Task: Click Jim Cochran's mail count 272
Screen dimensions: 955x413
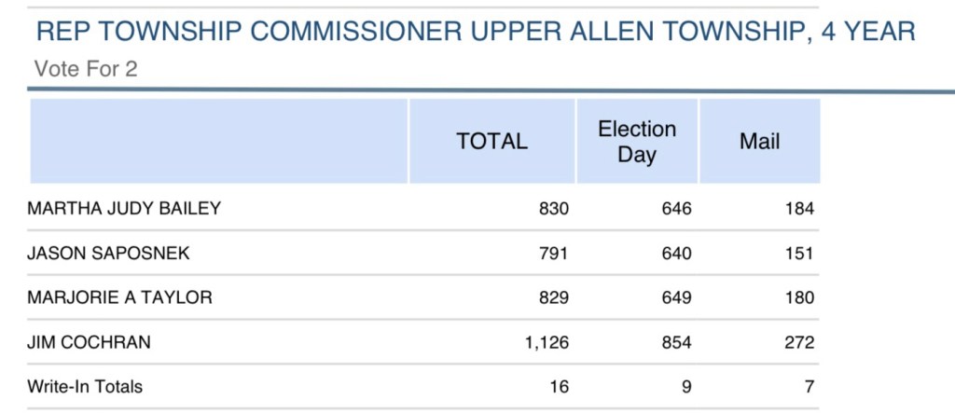Action: [799, 343]
